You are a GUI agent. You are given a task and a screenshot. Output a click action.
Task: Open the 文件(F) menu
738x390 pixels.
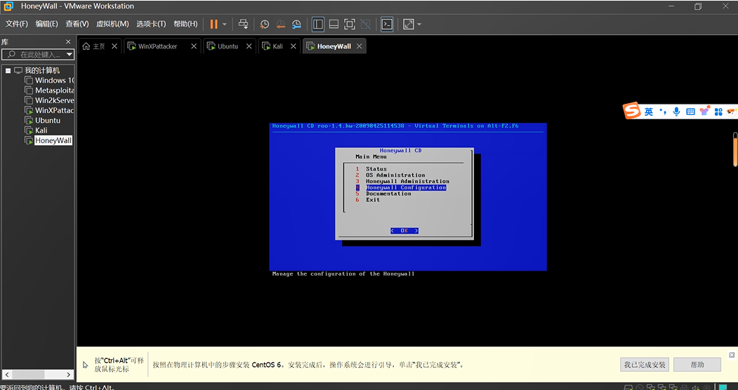[16, 24]
